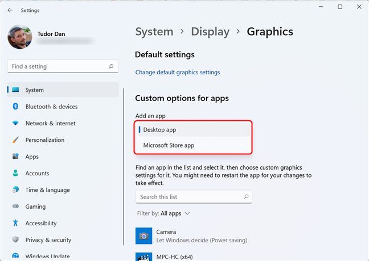Click the paintbrush Personalization icon
This screenshot has height=261, width=369.
[x=15, y=140]
